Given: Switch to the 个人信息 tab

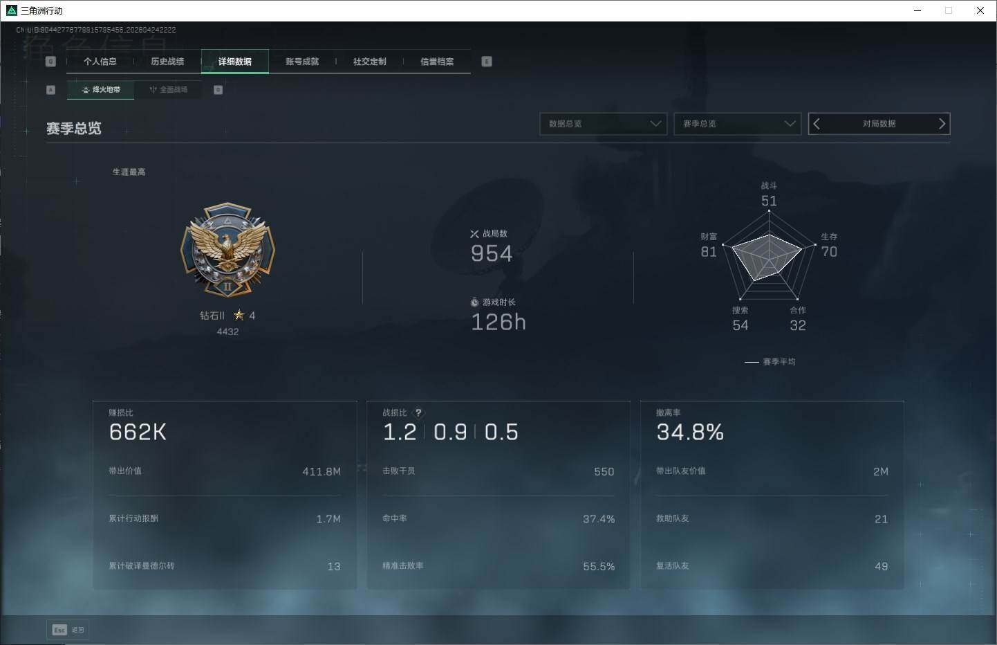Looking at the screenshot, I should (100, 62).
